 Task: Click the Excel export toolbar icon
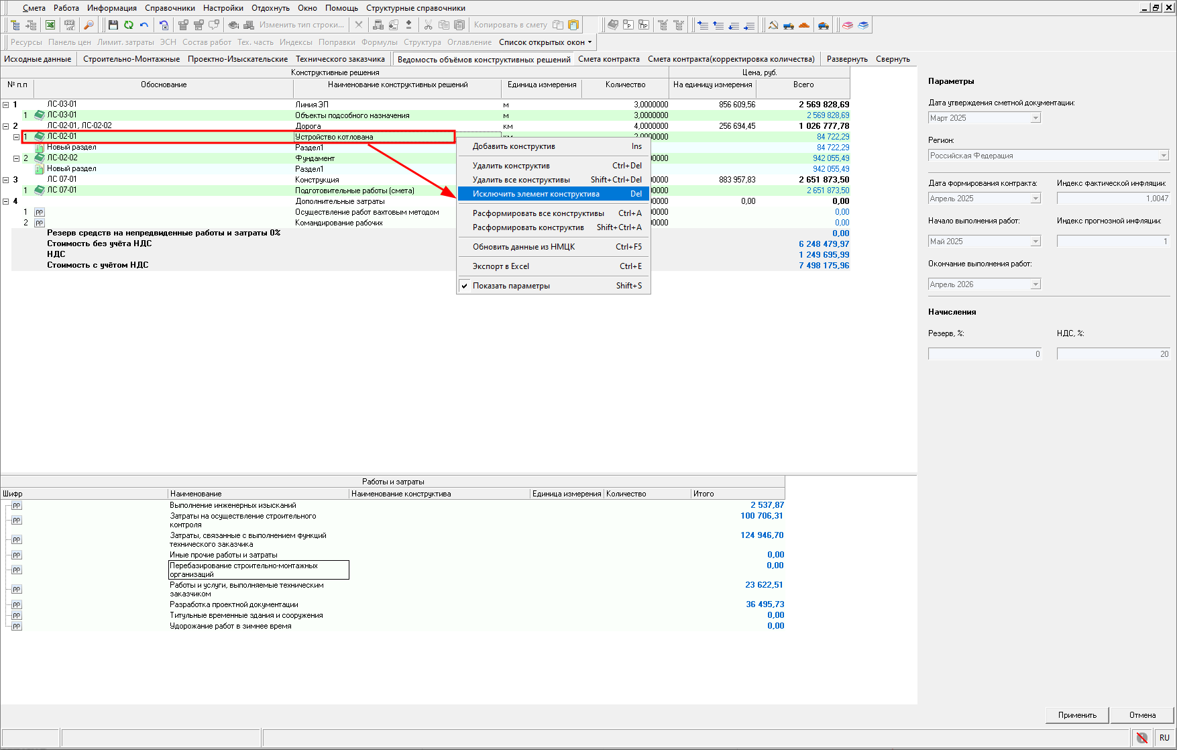[50, 25]
